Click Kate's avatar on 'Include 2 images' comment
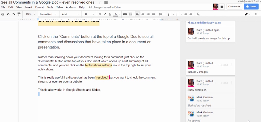261x122 pixels. [x=191, y=65]
